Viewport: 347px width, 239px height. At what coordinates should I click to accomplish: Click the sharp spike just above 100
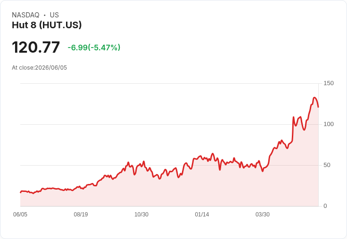(x=293, y=117)
